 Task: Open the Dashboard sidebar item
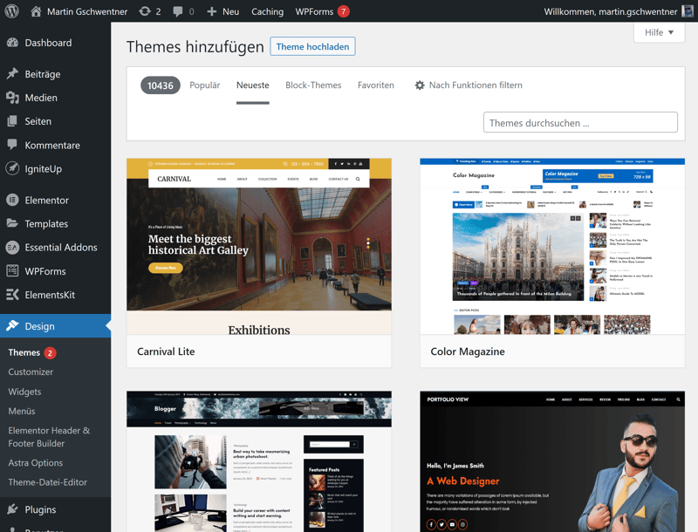click(x=48, y=43)
